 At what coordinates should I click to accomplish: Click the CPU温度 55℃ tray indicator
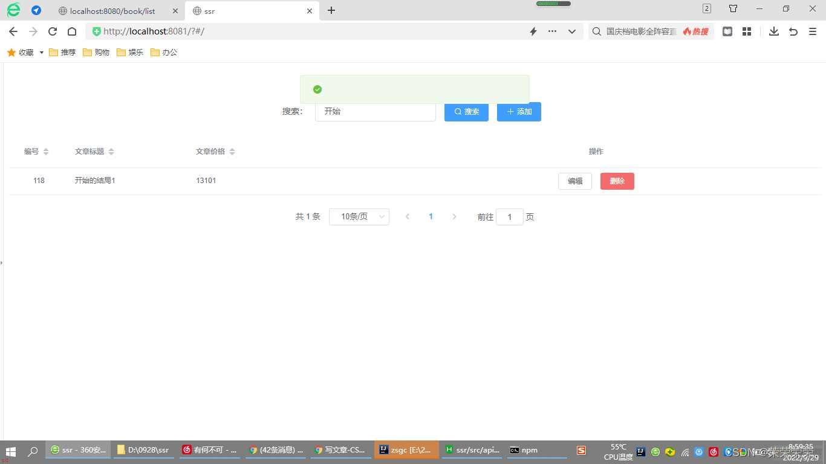(x=618, y=452)
